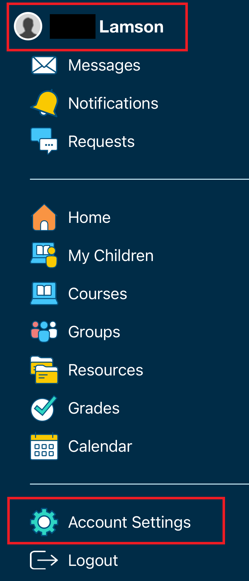Screen dimensions: 249x581
Task: Click the Courses laptop book icon
Action: coord(44,293)
